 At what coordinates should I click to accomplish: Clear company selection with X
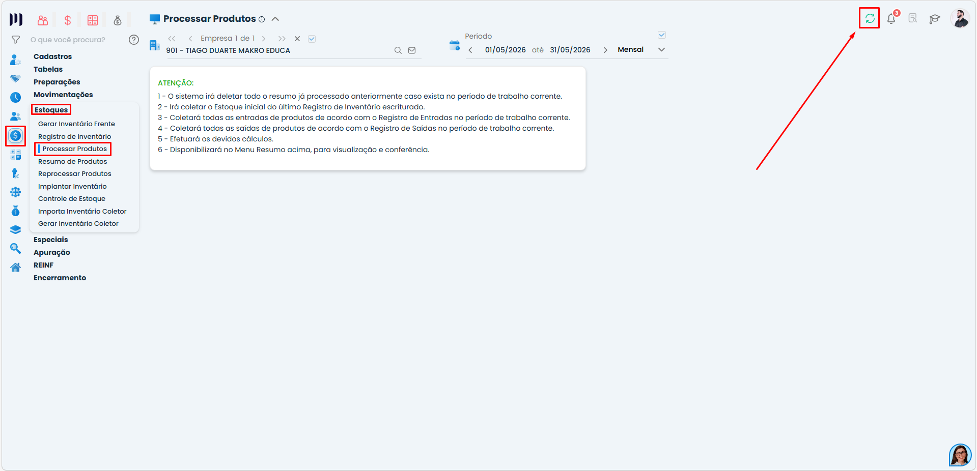click(297, 39)
